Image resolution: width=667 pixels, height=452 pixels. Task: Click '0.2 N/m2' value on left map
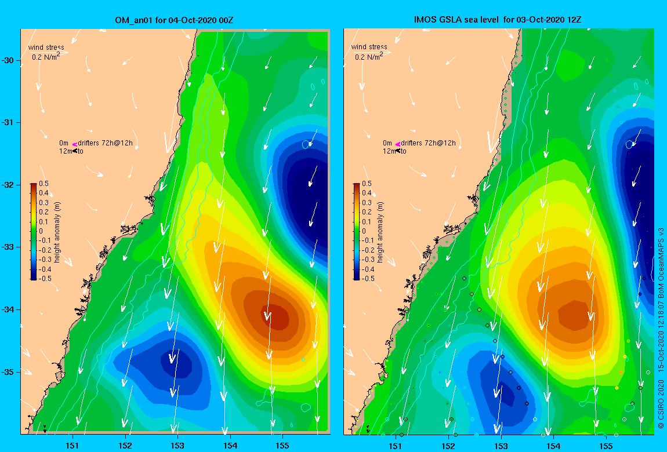[x=46, y=56]
